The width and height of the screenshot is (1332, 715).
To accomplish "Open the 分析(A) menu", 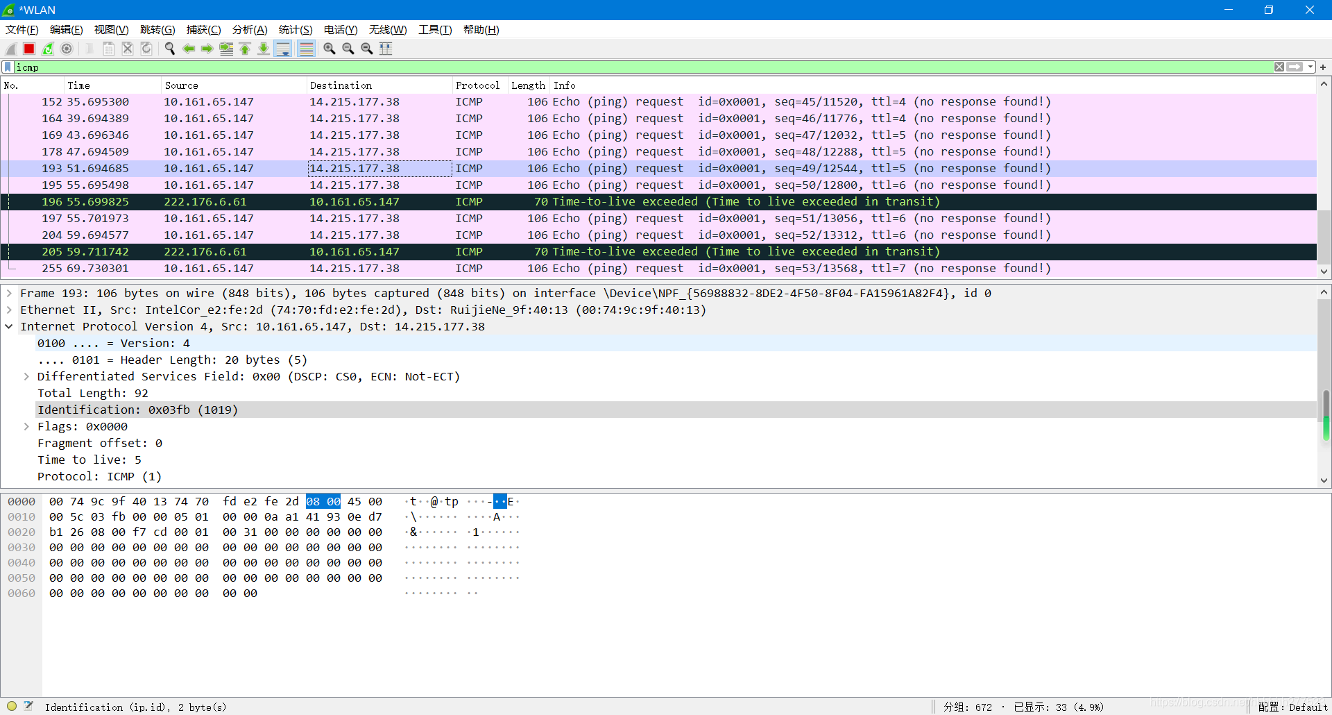I will coord(250,30).
